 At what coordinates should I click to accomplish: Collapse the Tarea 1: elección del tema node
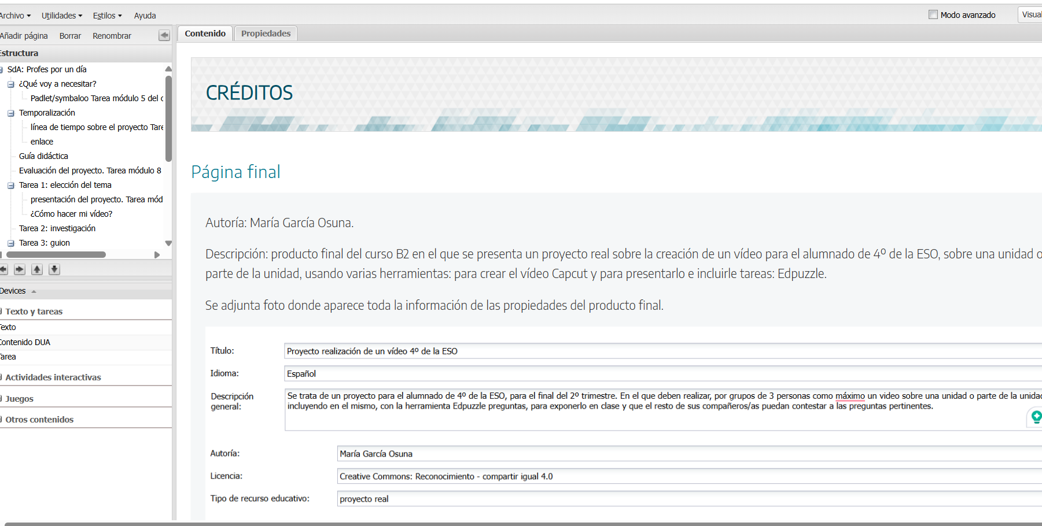pos(11,186)
